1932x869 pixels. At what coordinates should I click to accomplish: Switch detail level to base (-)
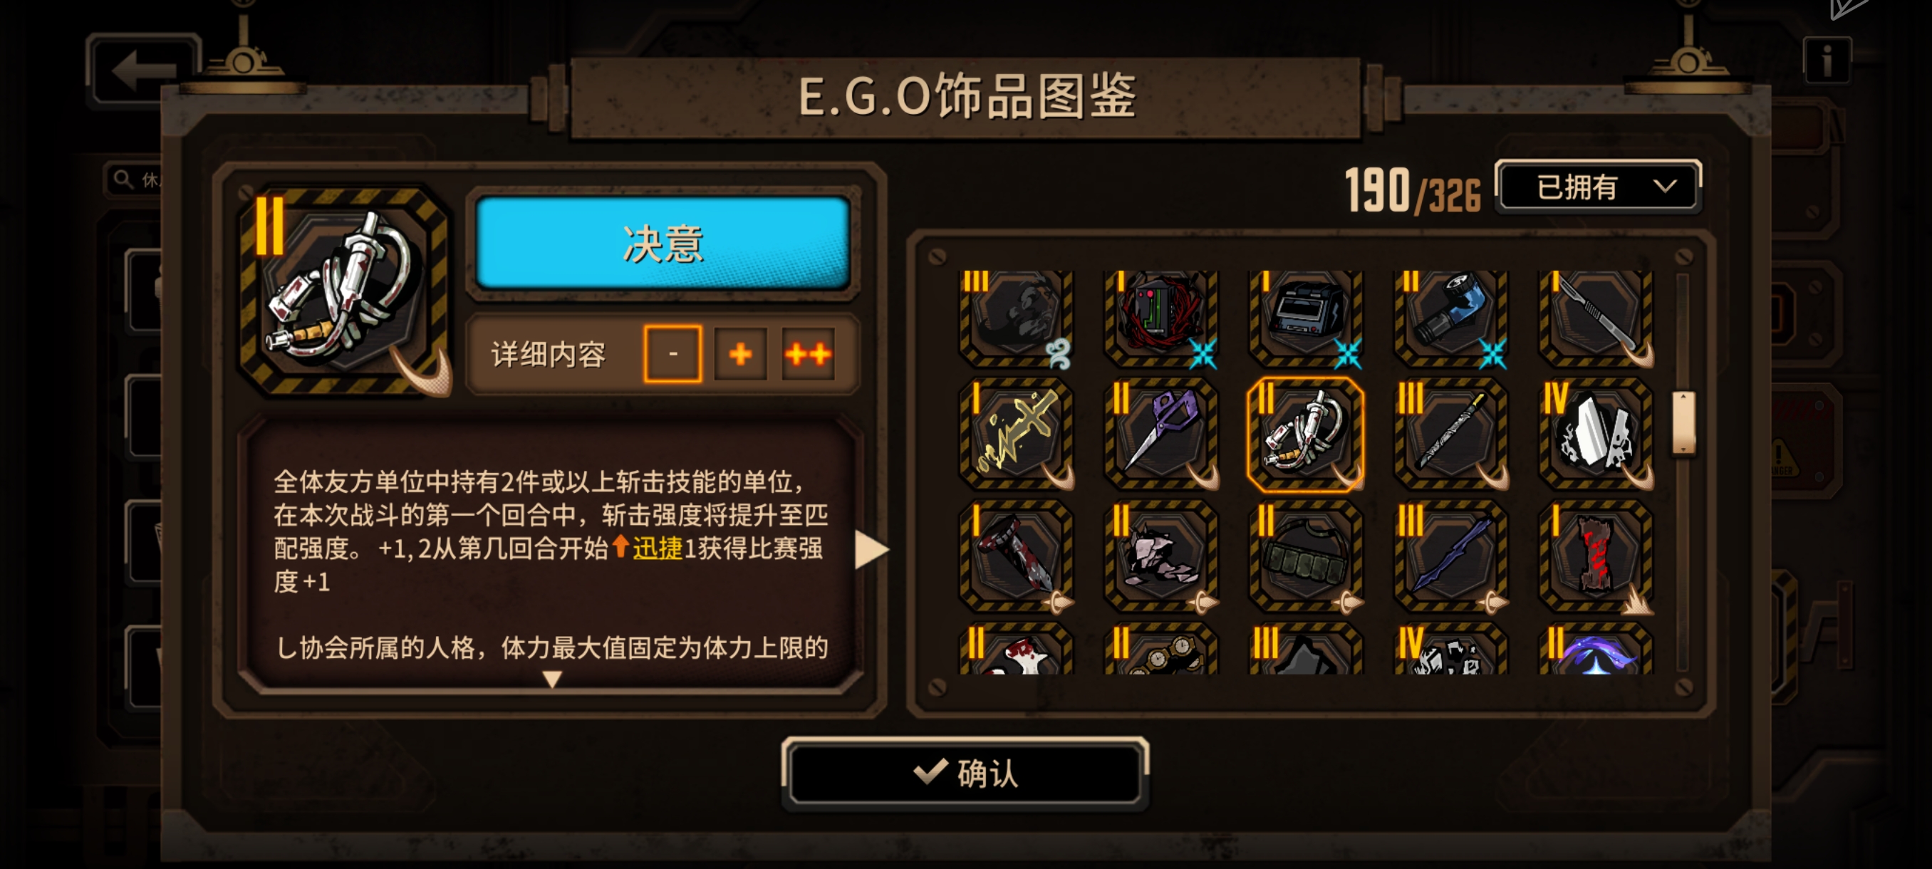click(672, 353)
